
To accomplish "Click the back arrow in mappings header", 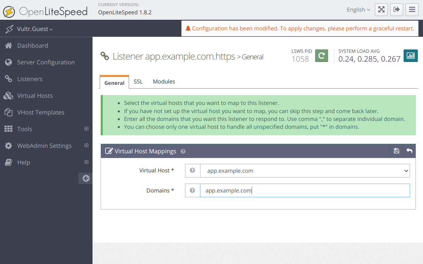I will [409, 151].
